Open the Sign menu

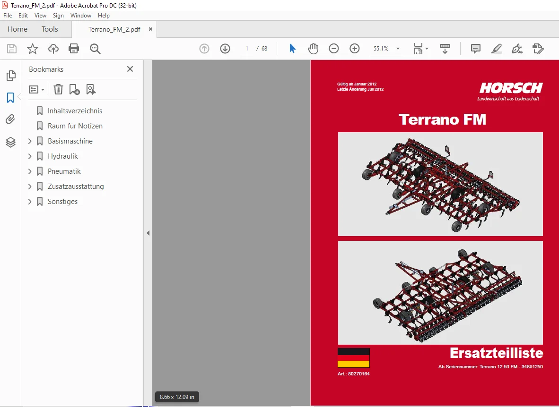click(58, 16)
